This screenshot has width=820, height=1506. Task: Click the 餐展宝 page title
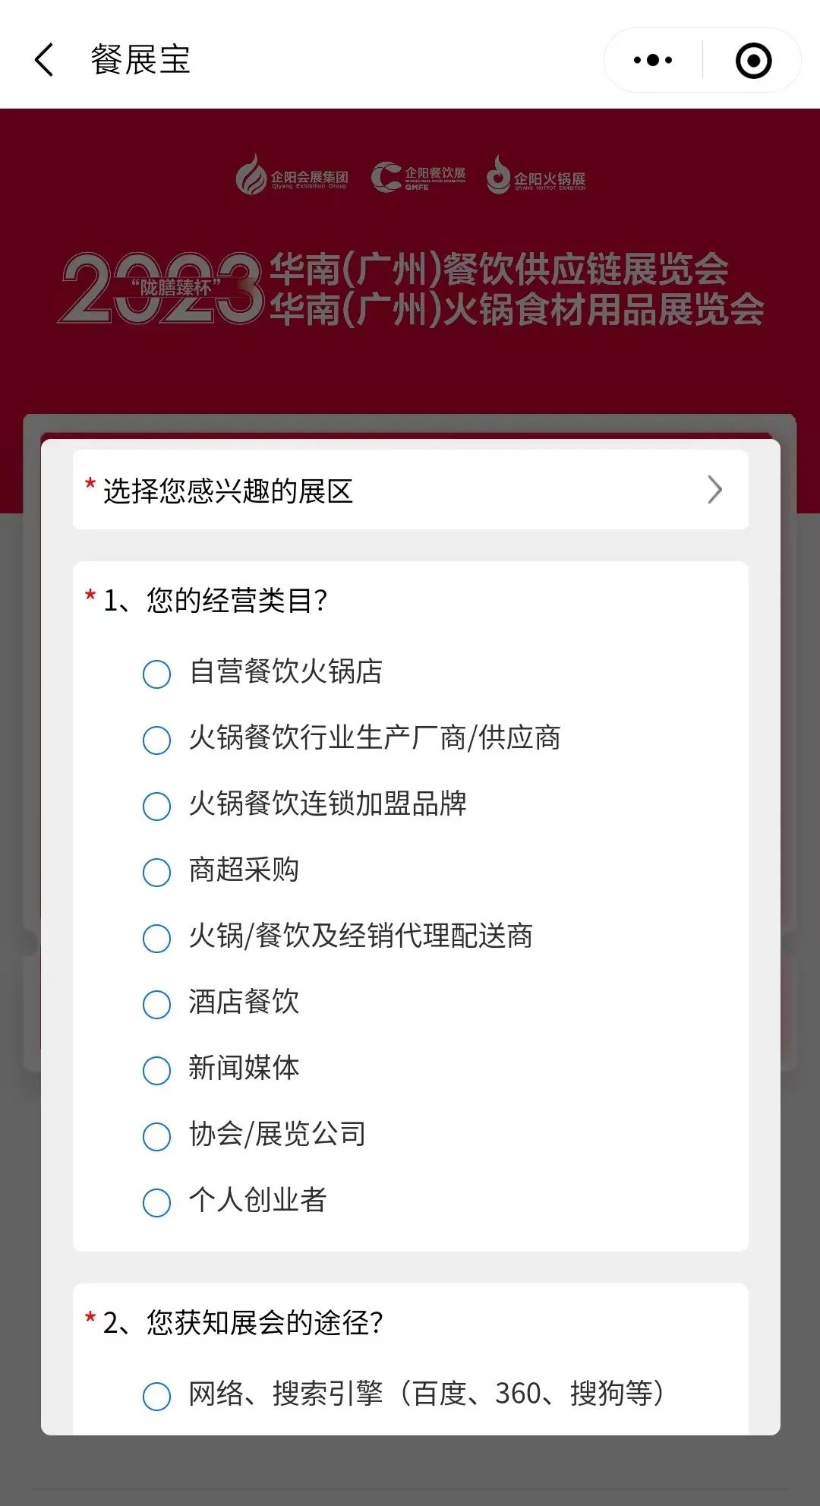tap(140, 60)
